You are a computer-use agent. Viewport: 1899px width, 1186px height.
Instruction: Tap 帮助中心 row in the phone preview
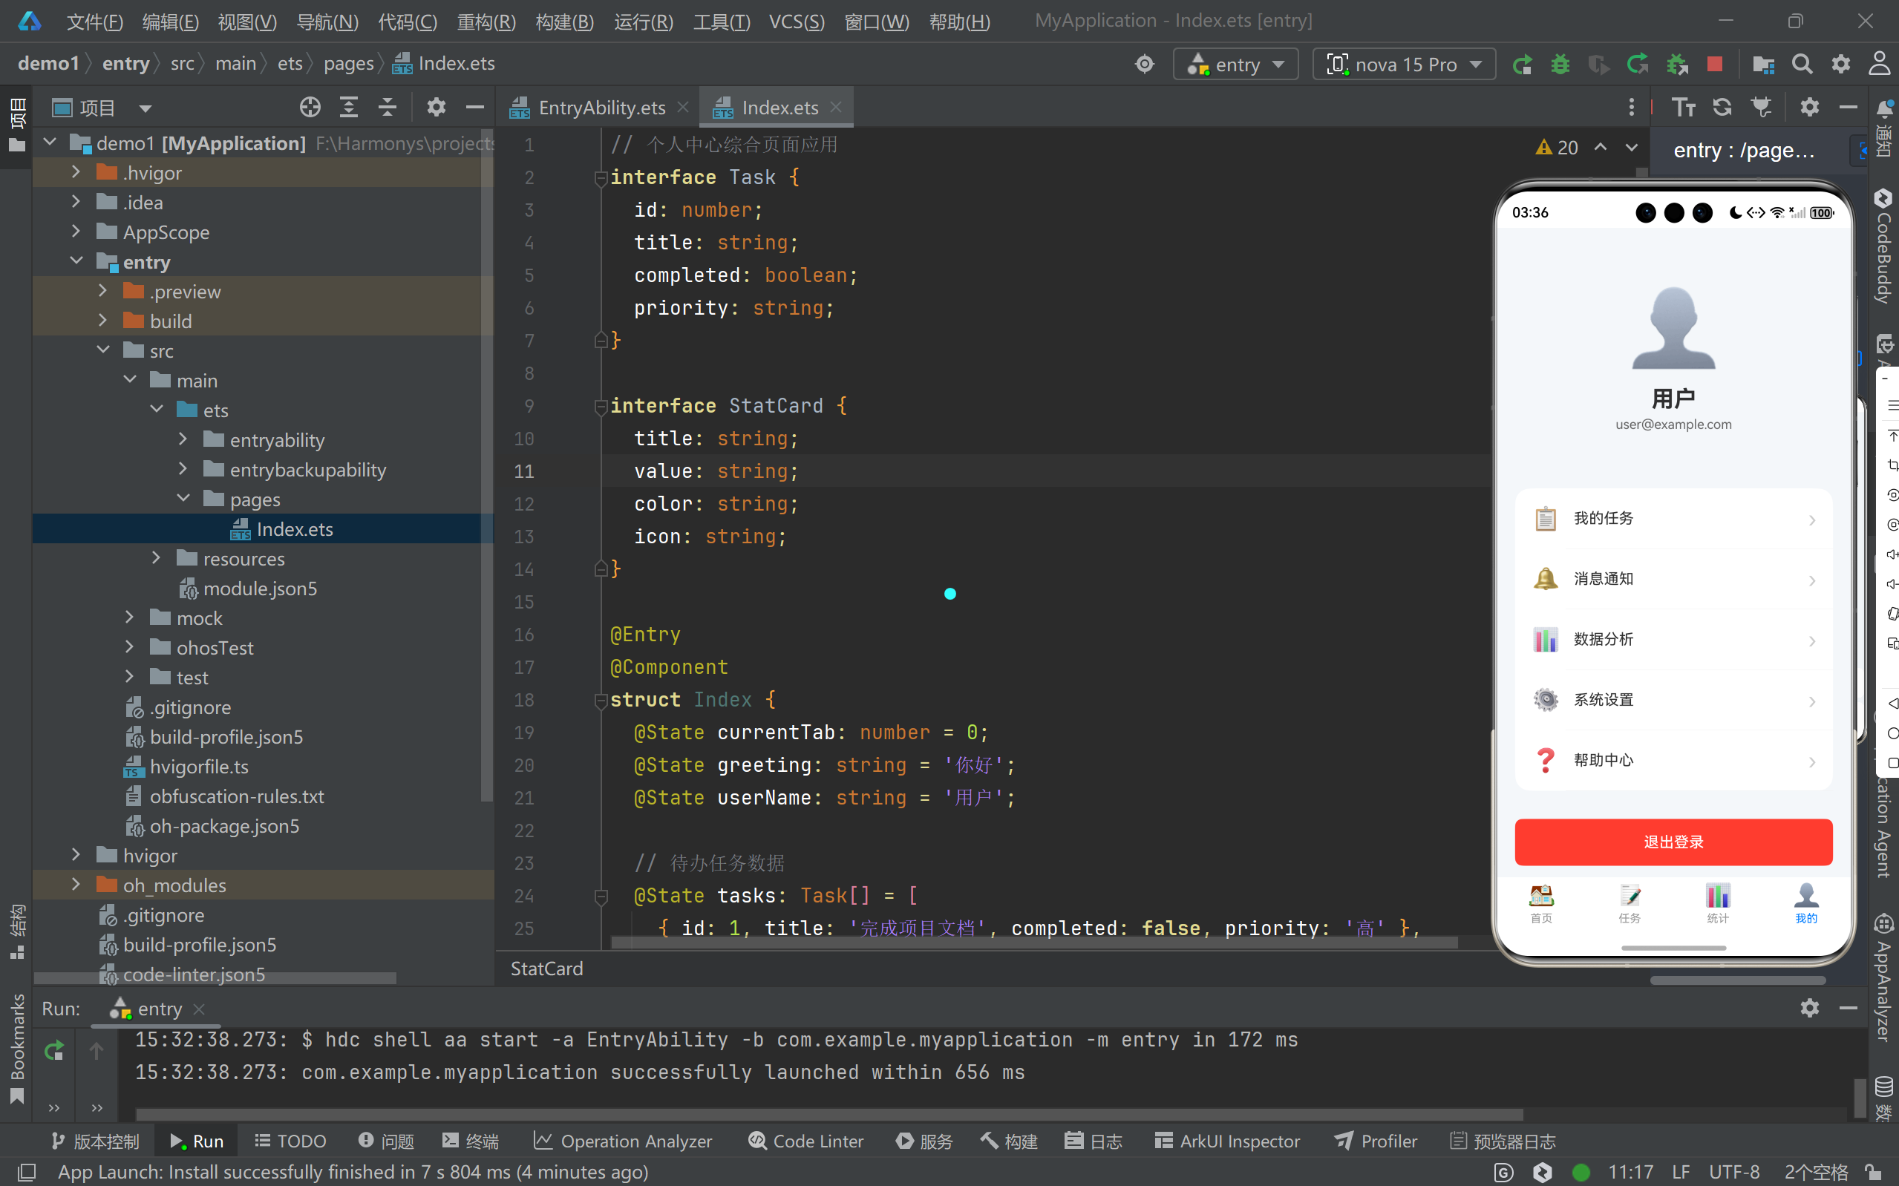(x=1673, y=760)
